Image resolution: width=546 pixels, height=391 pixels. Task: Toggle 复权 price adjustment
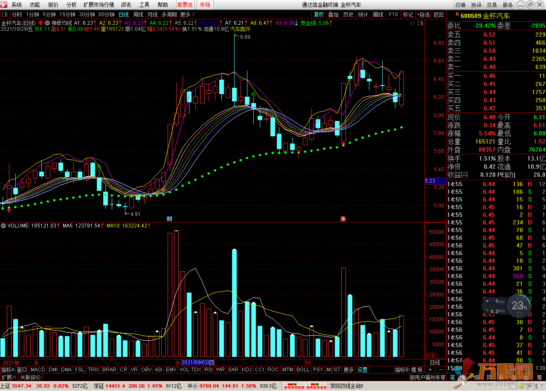click(x=319, y=14)
